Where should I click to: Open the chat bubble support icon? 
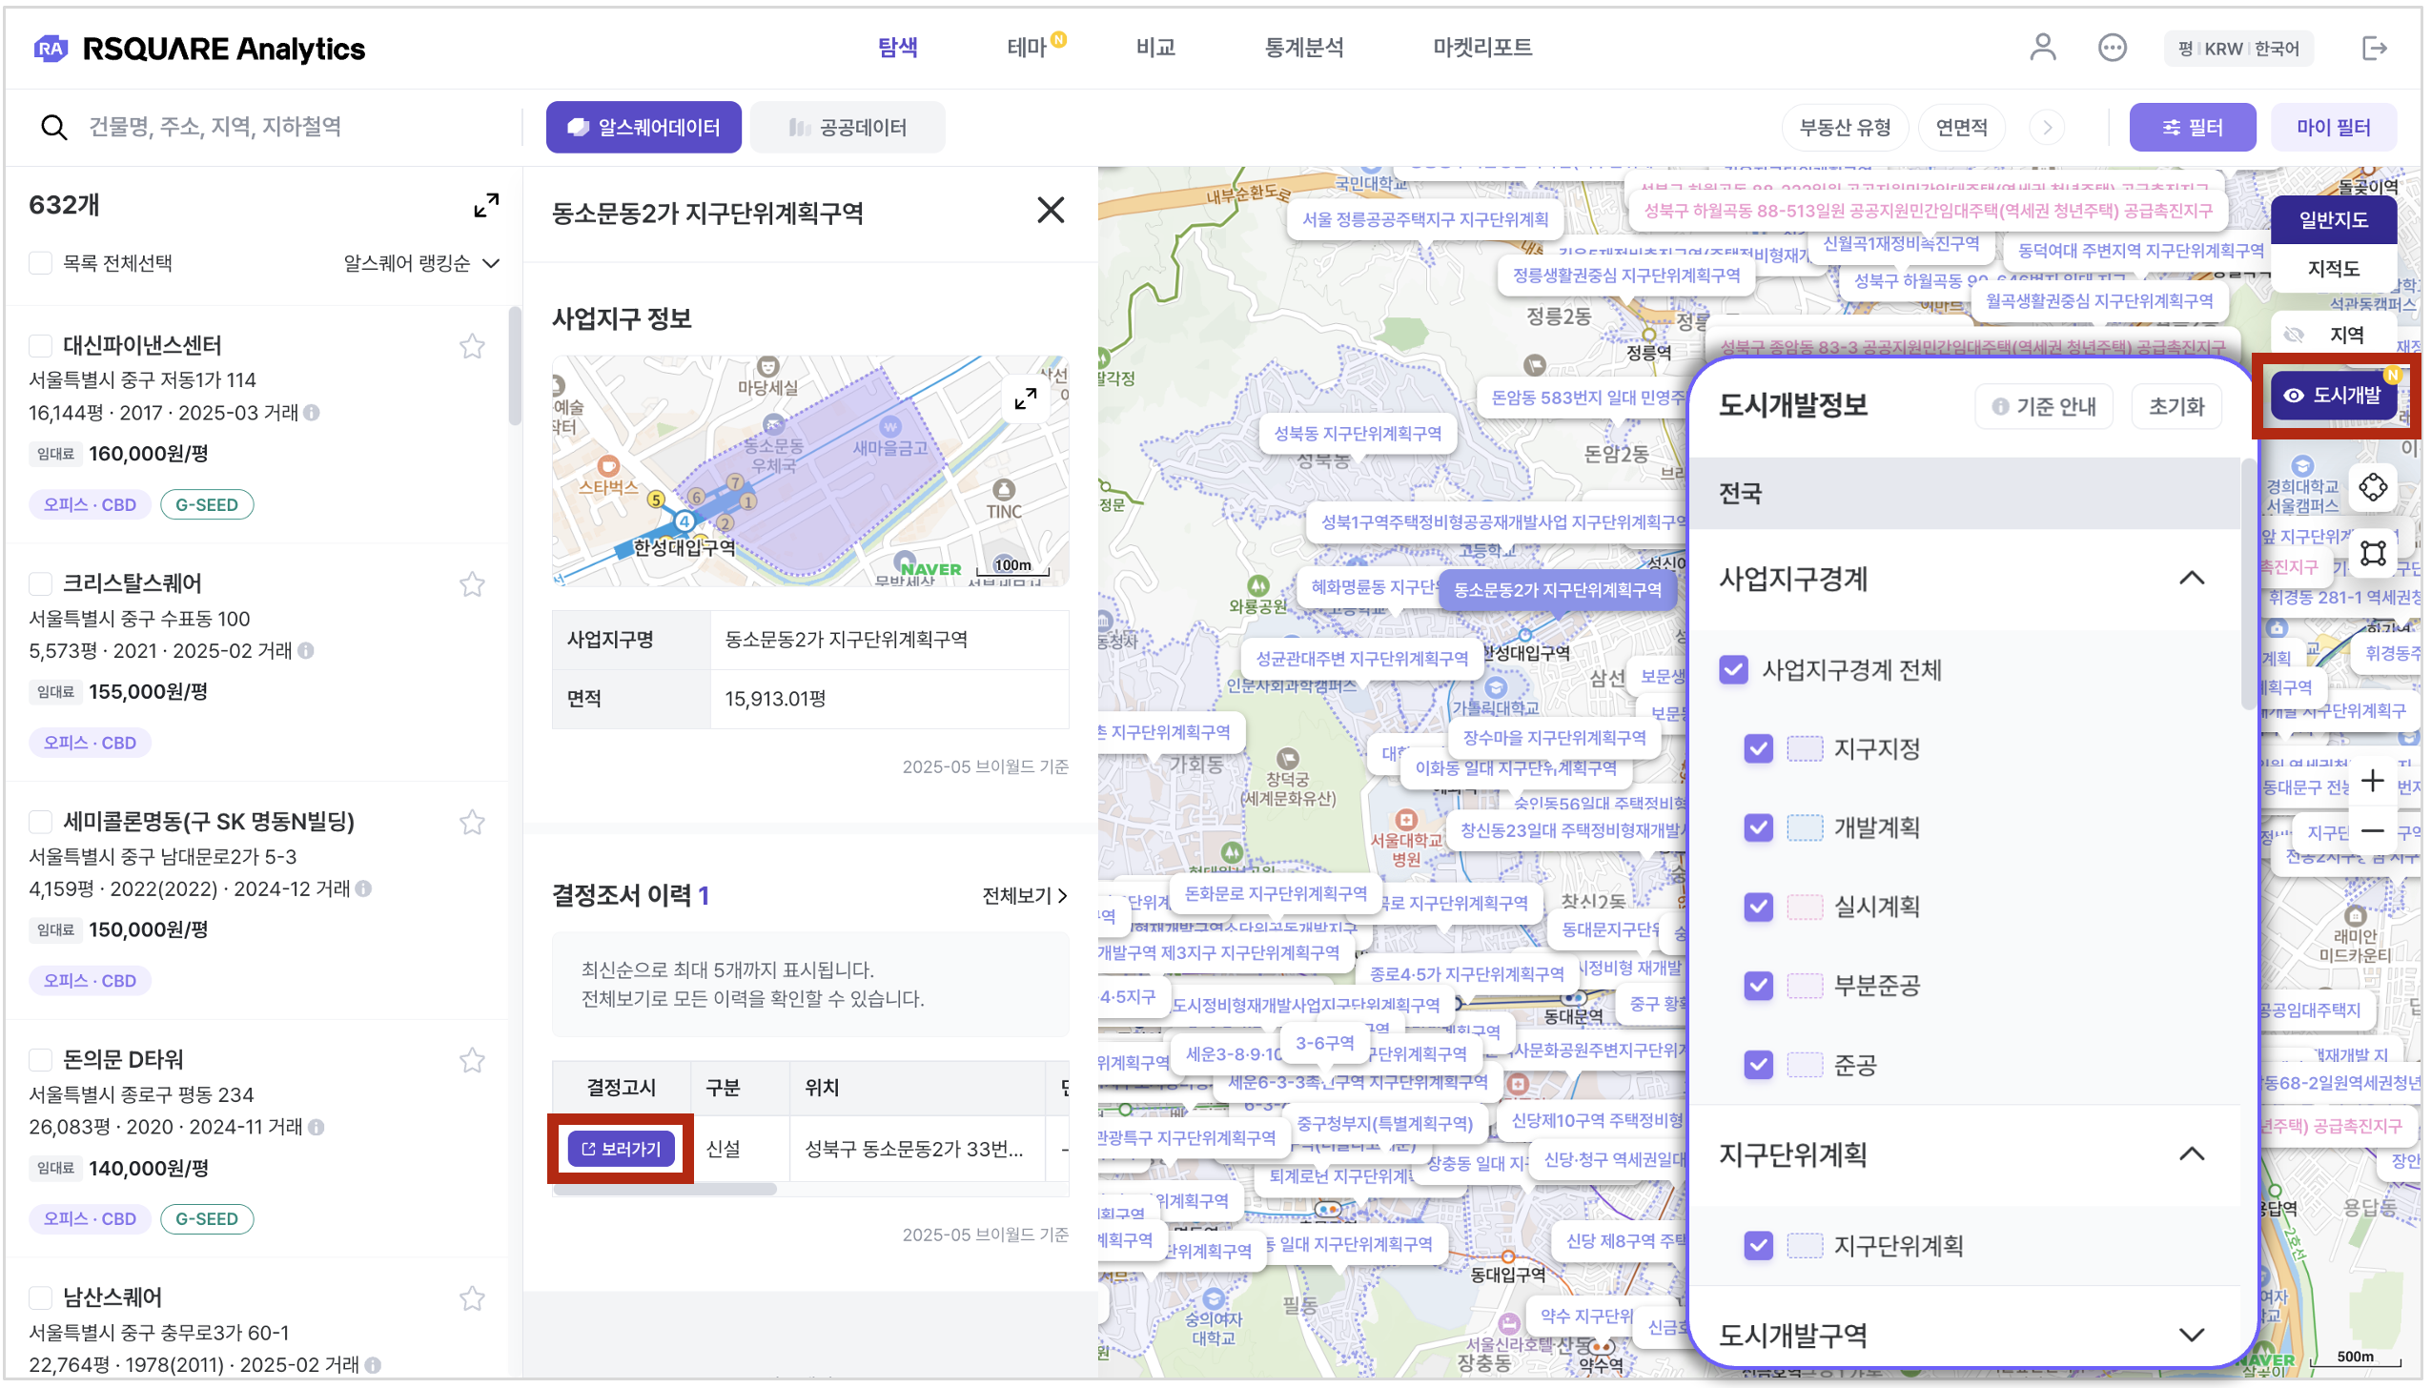[x=2112, y=48]
